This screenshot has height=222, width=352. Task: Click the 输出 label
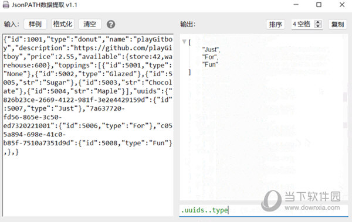[x=188, y=24]
